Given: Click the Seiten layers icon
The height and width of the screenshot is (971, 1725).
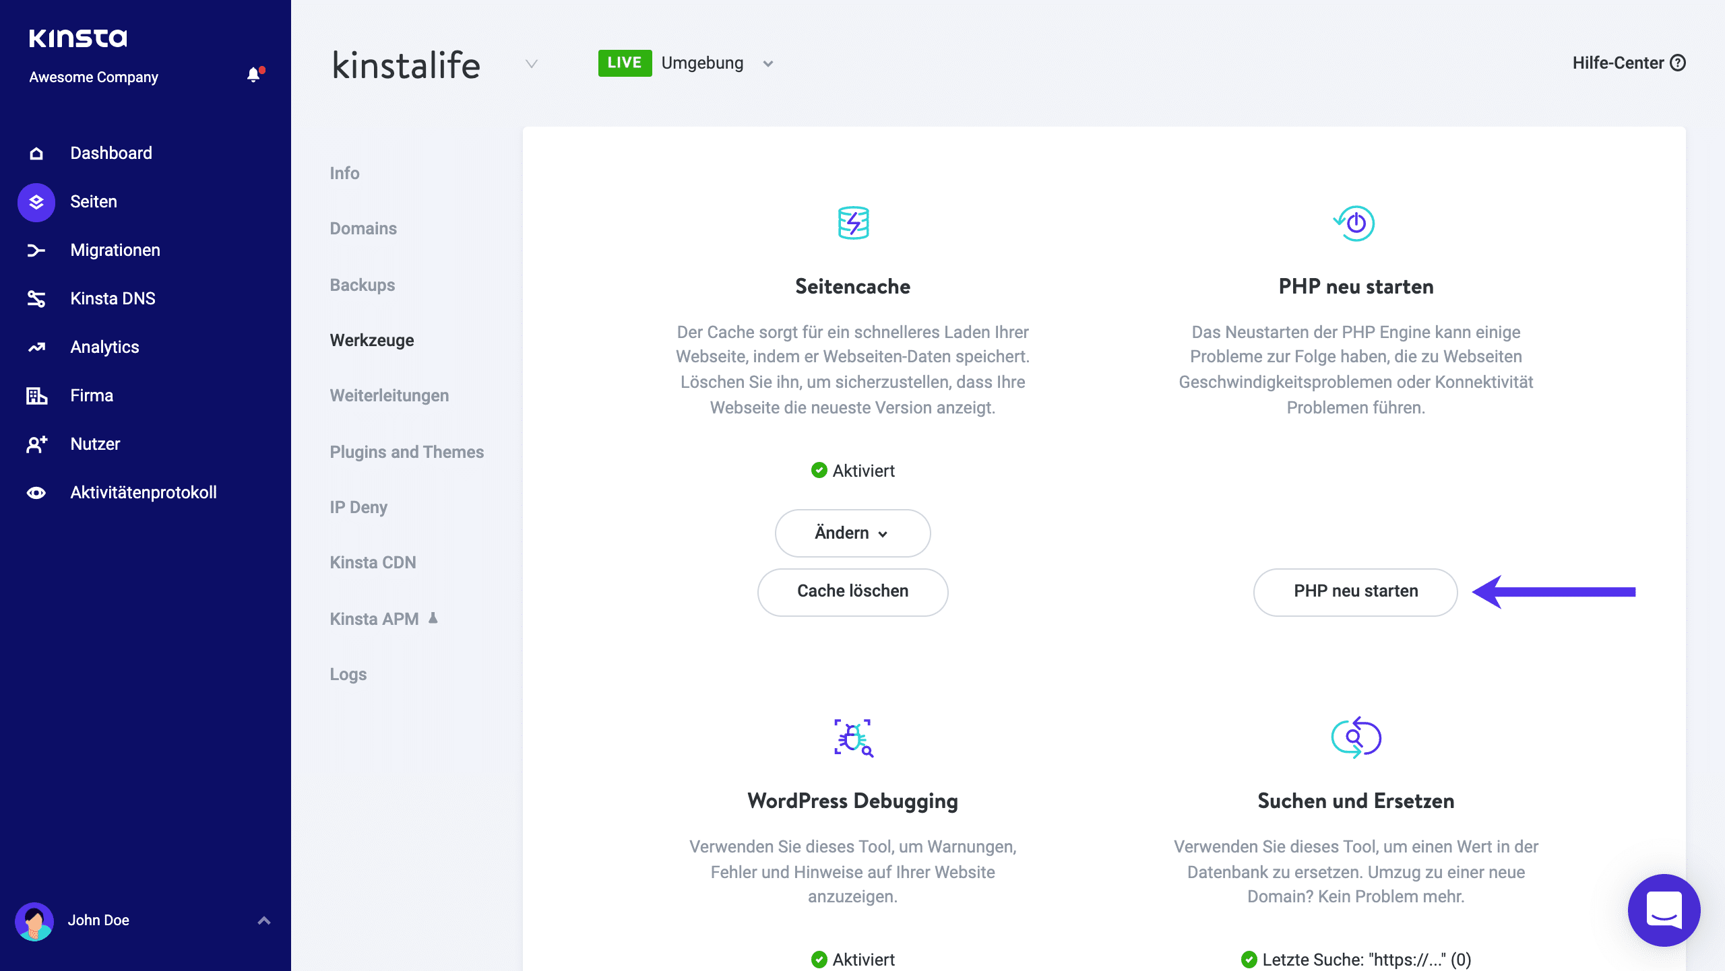Looking at the screenshot, I should point(35,201).
